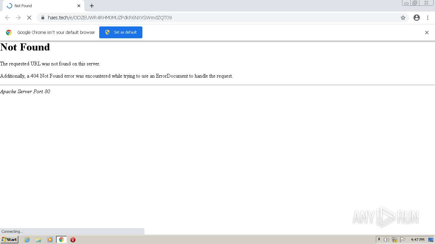Click the Connecting... status text
435x244 pixels.
click(12, 231)
